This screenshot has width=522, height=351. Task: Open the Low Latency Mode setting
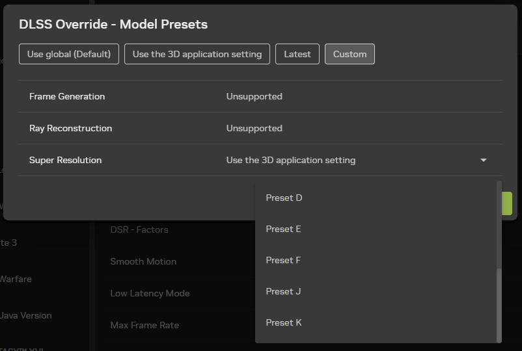click(x=150, y=293)
